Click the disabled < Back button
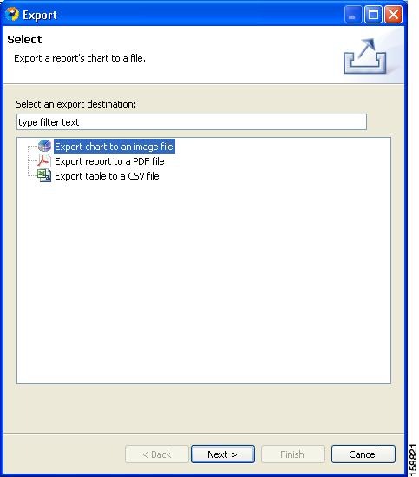 pos(157,454)
